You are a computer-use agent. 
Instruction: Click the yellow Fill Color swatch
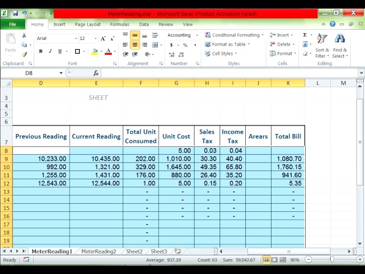(95, 51)
